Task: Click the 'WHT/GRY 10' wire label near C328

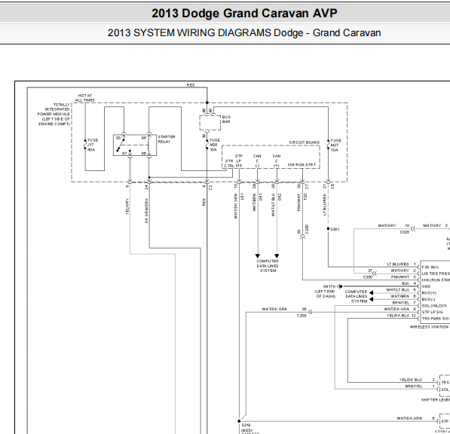Action: click(393, 225)
